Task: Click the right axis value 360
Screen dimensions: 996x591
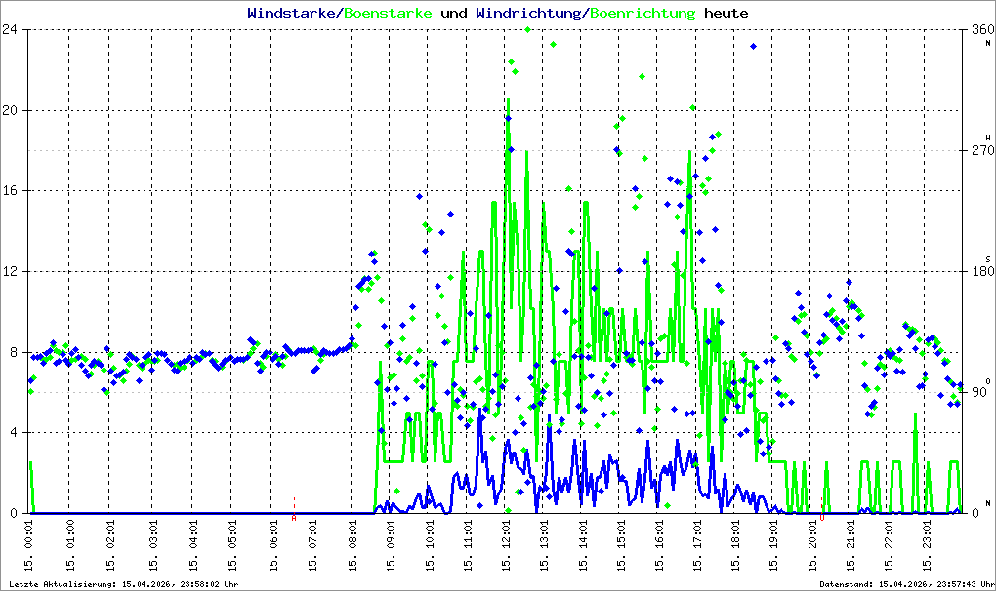Action: coord(982,29)
